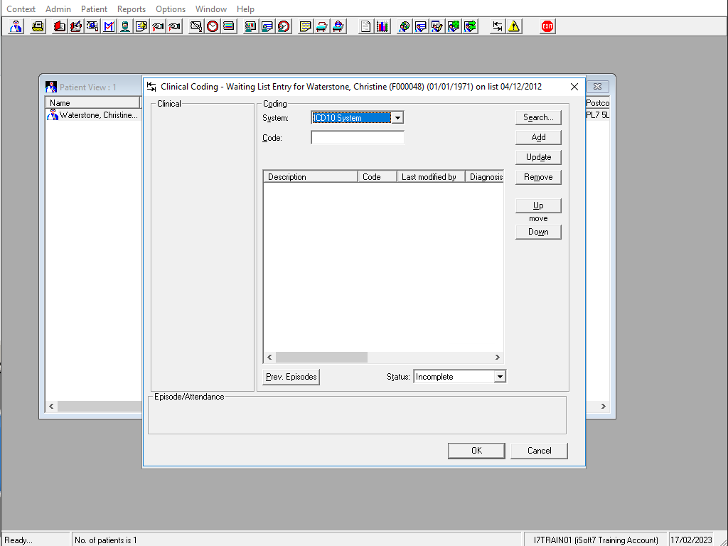Click the Patient View scroll right arrow

point(603,406)
